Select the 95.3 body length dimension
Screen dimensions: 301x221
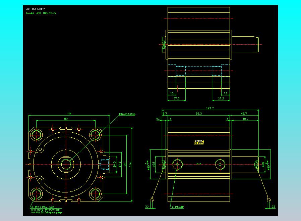pyautogui.click(x=198, y=114)
